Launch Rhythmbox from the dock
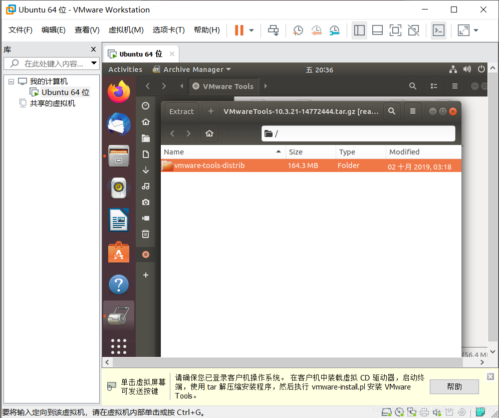 [119, 188]
